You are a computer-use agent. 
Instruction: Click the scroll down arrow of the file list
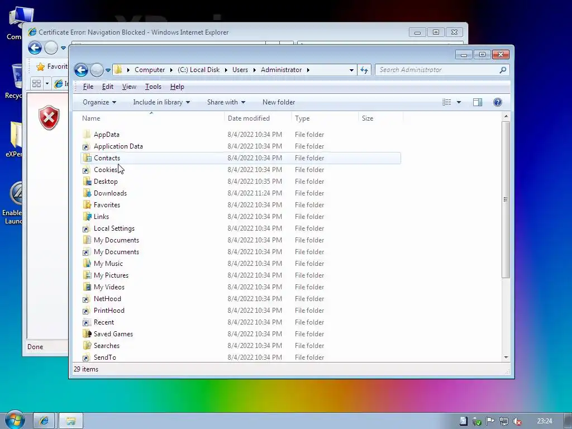pos(506,357)
